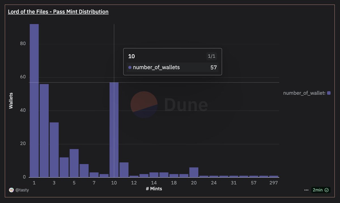The image size is (340, 203).
Task: Open the chart options ellipsis menu
Action: click(306, 190)
